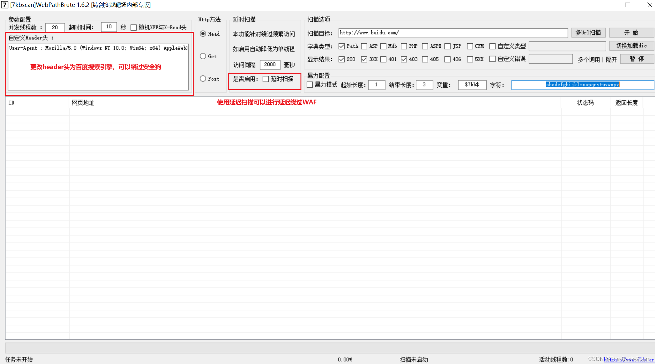Select the Get HTTP method radio button
Image resolution: width=655 pixels, height=364 pixels.
203,56
